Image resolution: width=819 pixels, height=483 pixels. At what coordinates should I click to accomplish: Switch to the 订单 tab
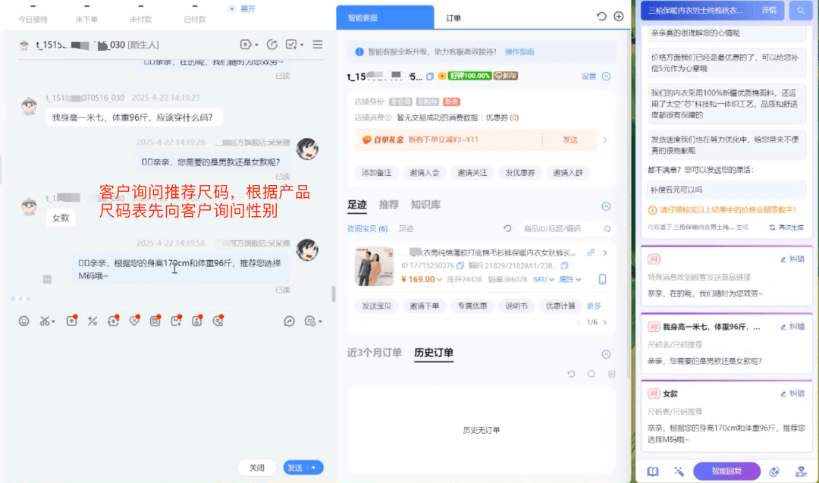coord(453,17)
